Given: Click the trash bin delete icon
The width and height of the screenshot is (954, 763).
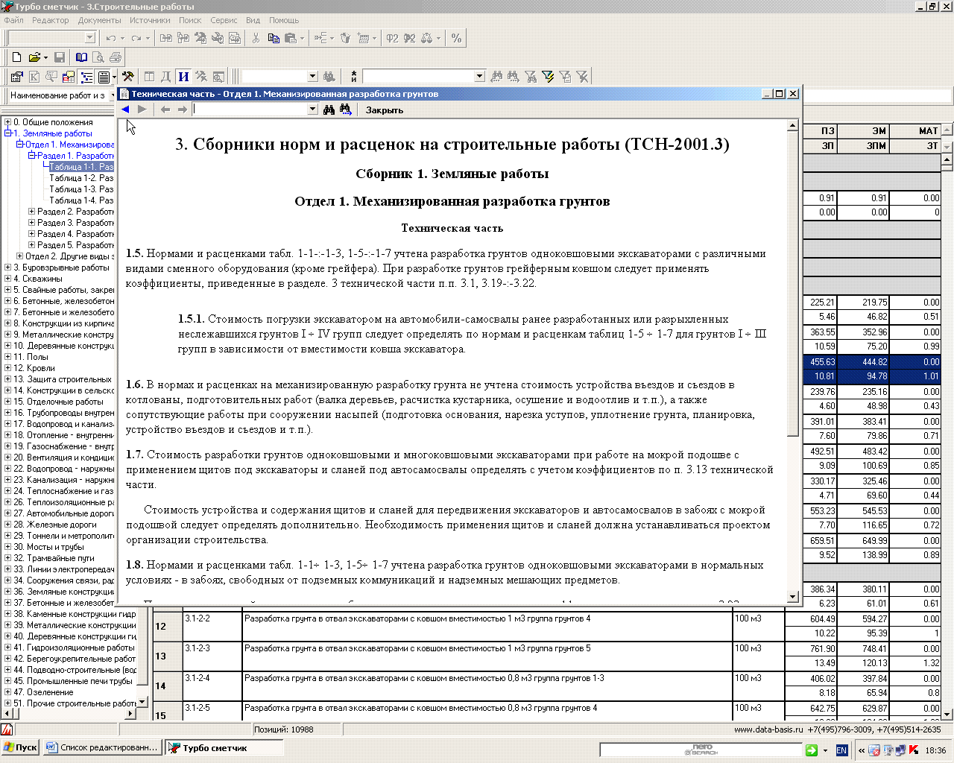Looking at the screenshot, I should click(x=345, y=38).
